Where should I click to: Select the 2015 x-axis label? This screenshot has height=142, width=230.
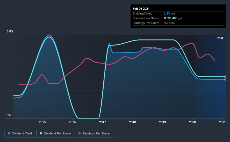click(42, 122)
